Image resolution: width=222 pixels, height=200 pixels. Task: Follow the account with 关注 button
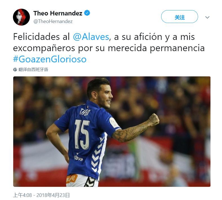pos(179,17)
